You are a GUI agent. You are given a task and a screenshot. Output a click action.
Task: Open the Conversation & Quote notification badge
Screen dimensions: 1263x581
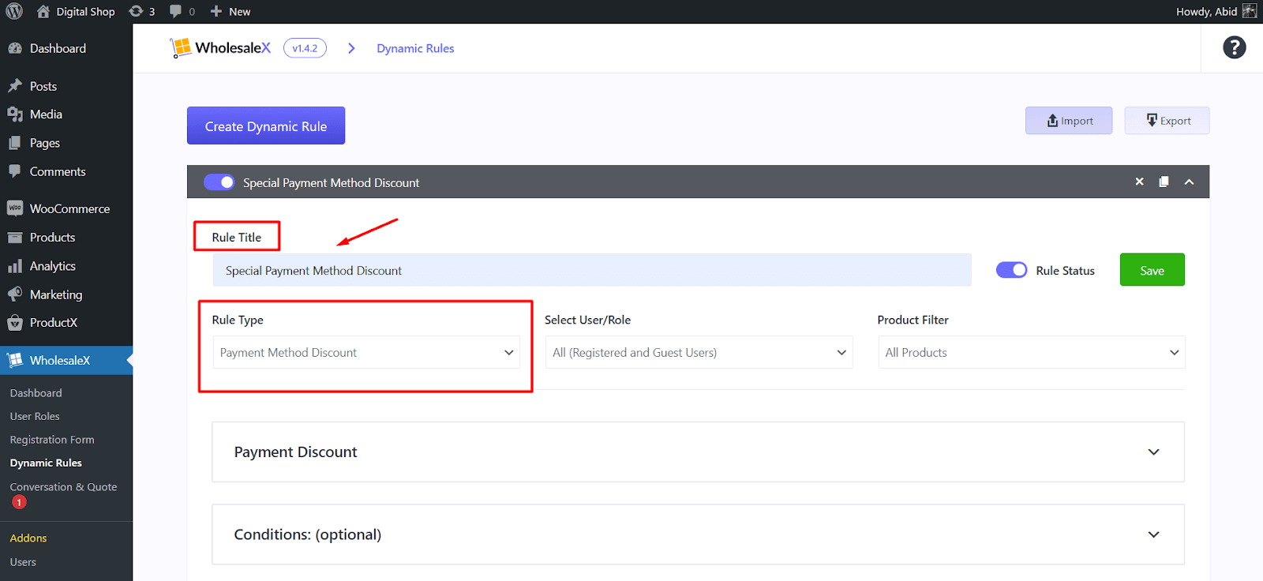pyautogui.click(x=19, y=502)
